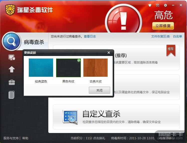Viewport: 187px width, 143px height.
Task: Click the blue magnifier scan icon
Action: pyautogui.click(x=12, y=41)
